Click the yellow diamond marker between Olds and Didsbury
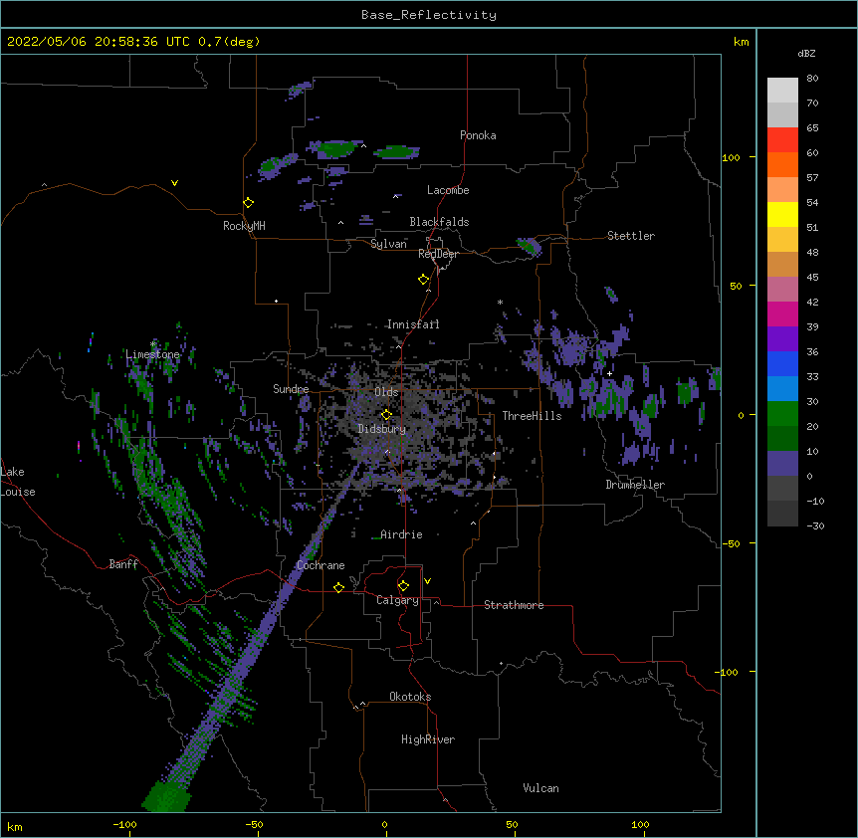Viewport: 858px width, 838px height. pos(386,415)
